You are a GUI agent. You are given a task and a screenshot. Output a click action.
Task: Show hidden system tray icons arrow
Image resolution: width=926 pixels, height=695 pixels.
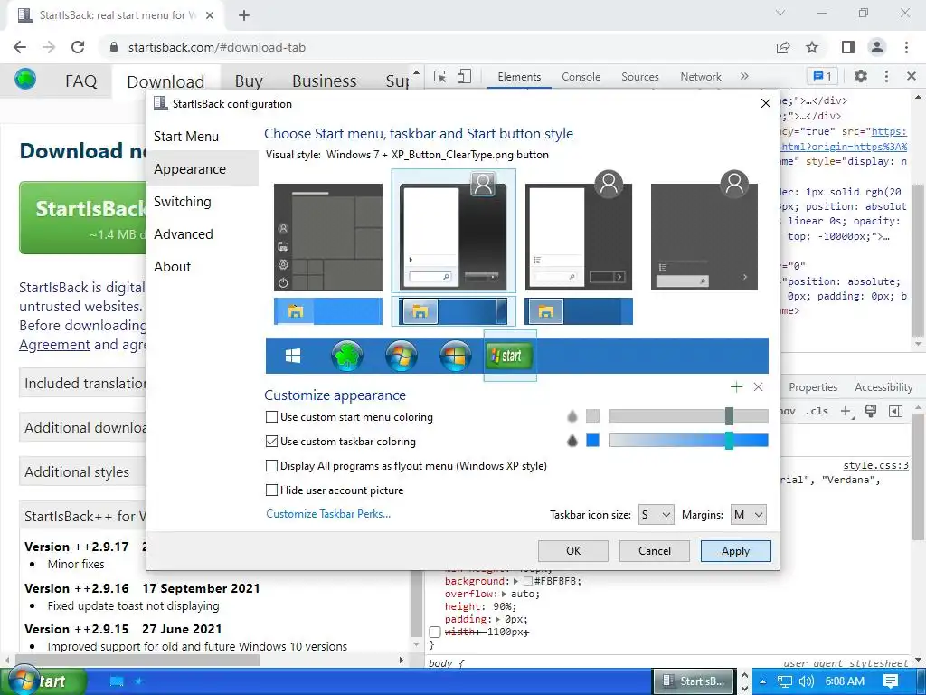[x=762, y=681]
